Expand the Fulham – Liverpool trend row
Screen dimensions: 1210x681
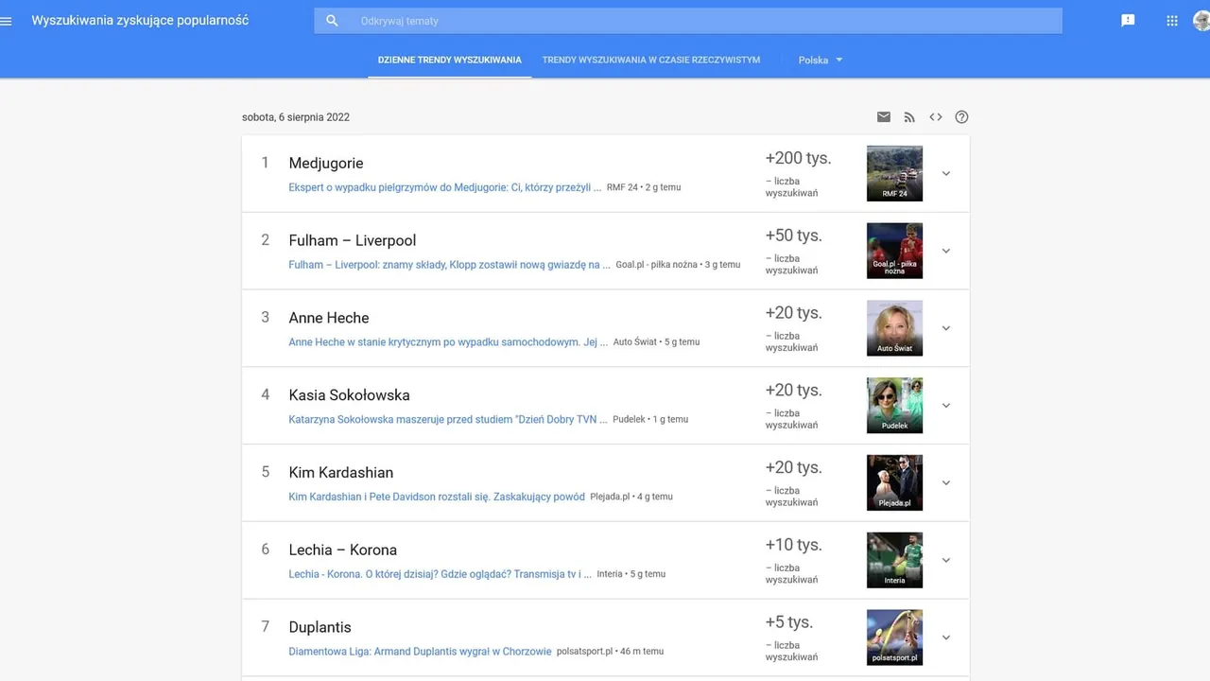point(946,251)
